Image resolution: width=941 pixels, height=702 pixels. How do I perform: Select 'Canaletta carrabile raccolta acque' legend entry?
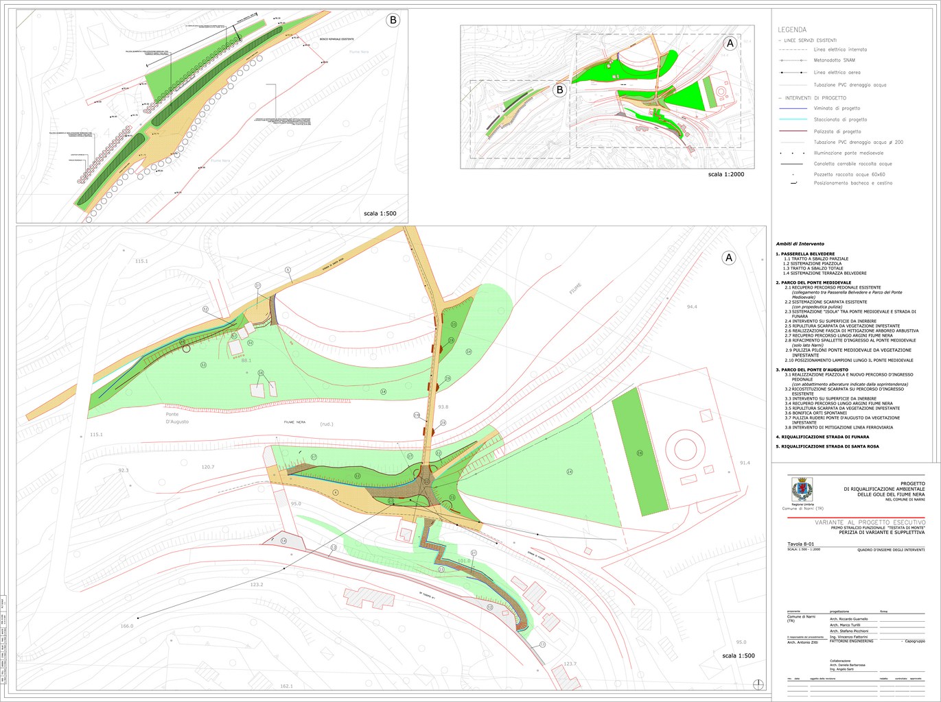(x=853, y=164)
